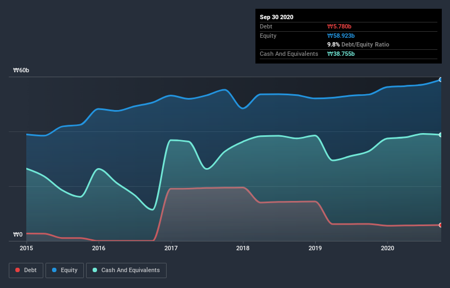Click the 2019 x-axis label
Viewport: 450px width, 288px height.
315,248
